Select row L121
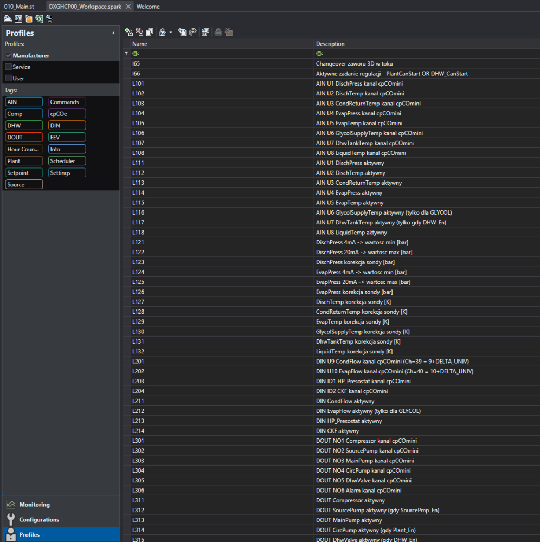The image size is (540, 542). click(x=332, y=242)
